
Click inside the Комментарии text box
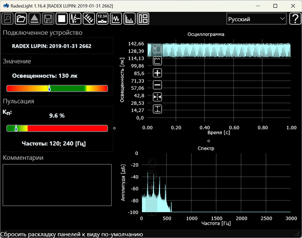tap(57, 185)
